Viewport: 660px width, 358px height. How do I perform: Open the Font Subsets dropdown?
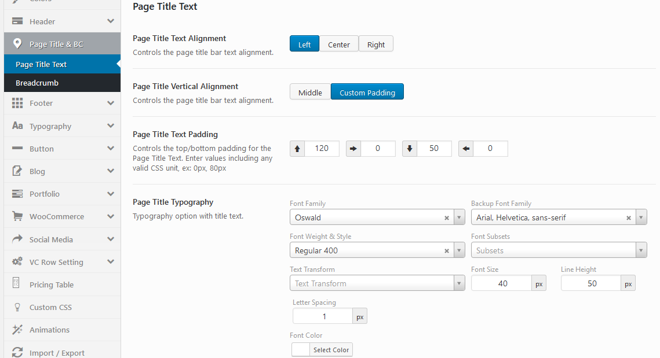[x=559, y=250]
